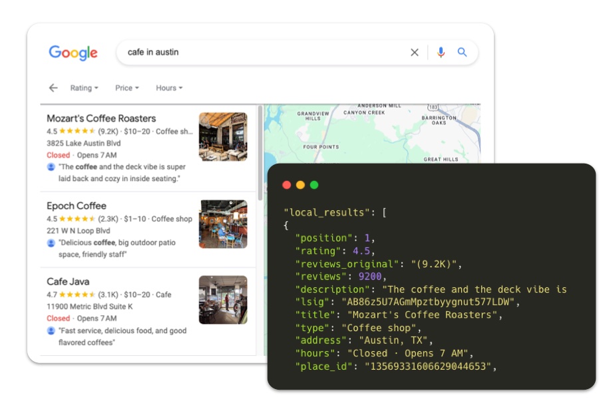
Task: Open the Cafe Java listing
Action: (x=68, y=281)
